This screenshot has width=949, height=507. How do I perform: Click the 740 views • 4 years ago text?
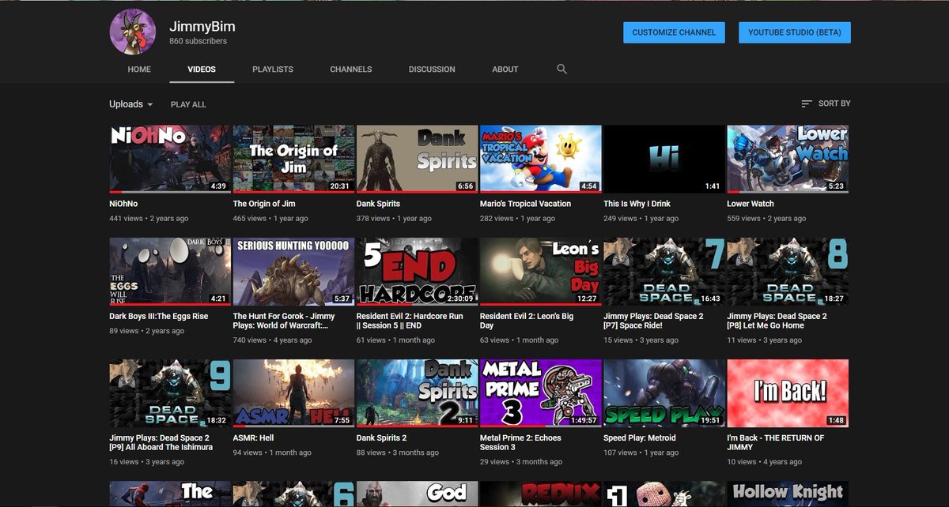click(272, 340)
